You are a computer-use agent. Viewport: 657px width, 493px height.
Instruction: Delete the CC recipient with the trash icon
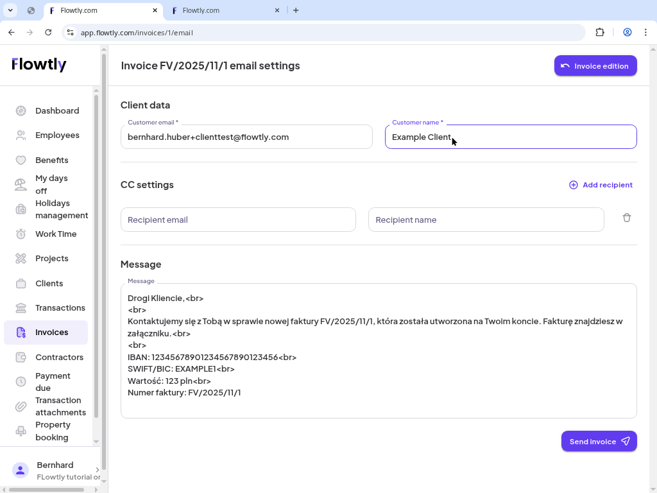pos(627,218)
